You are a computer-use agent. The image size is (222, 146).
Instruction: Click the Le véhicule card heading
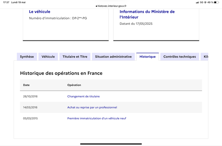tap(40, 12)
